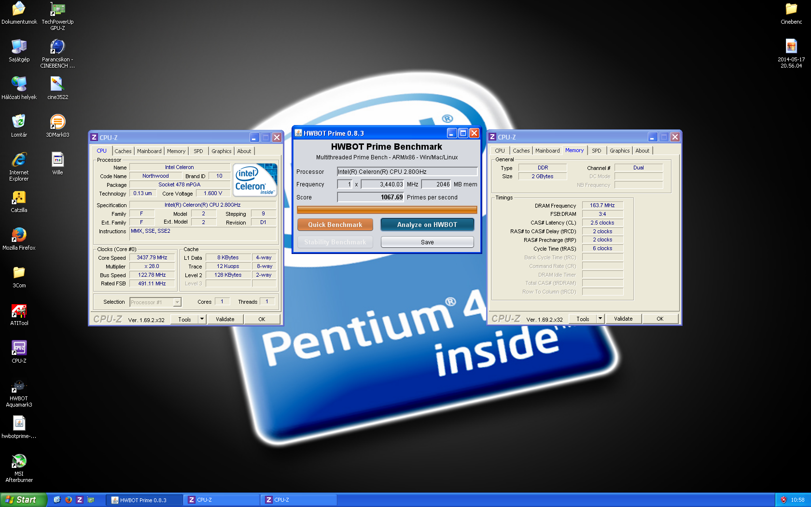This screenshot has height=507, width=811.
Task: Open CPU tab in right CPU-Z window
Action: [x=500, y=151]
